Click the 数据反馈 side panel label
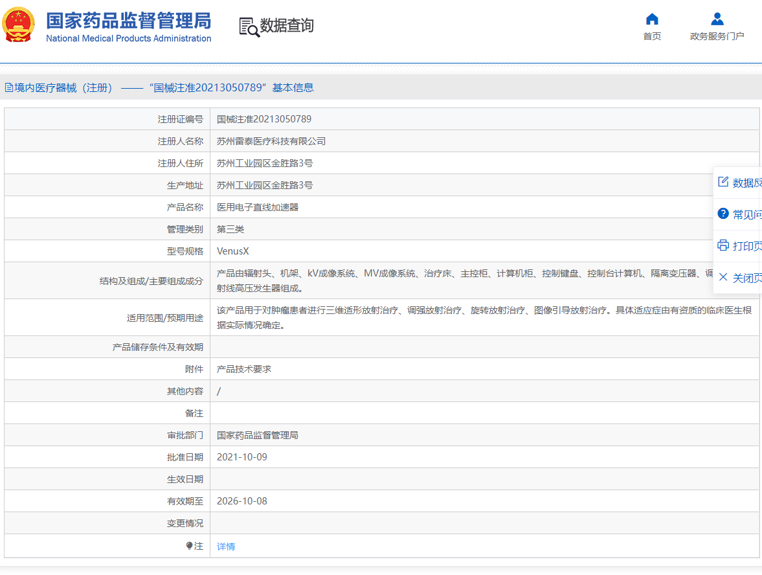 pyautogui.click(x=747, y=183)
